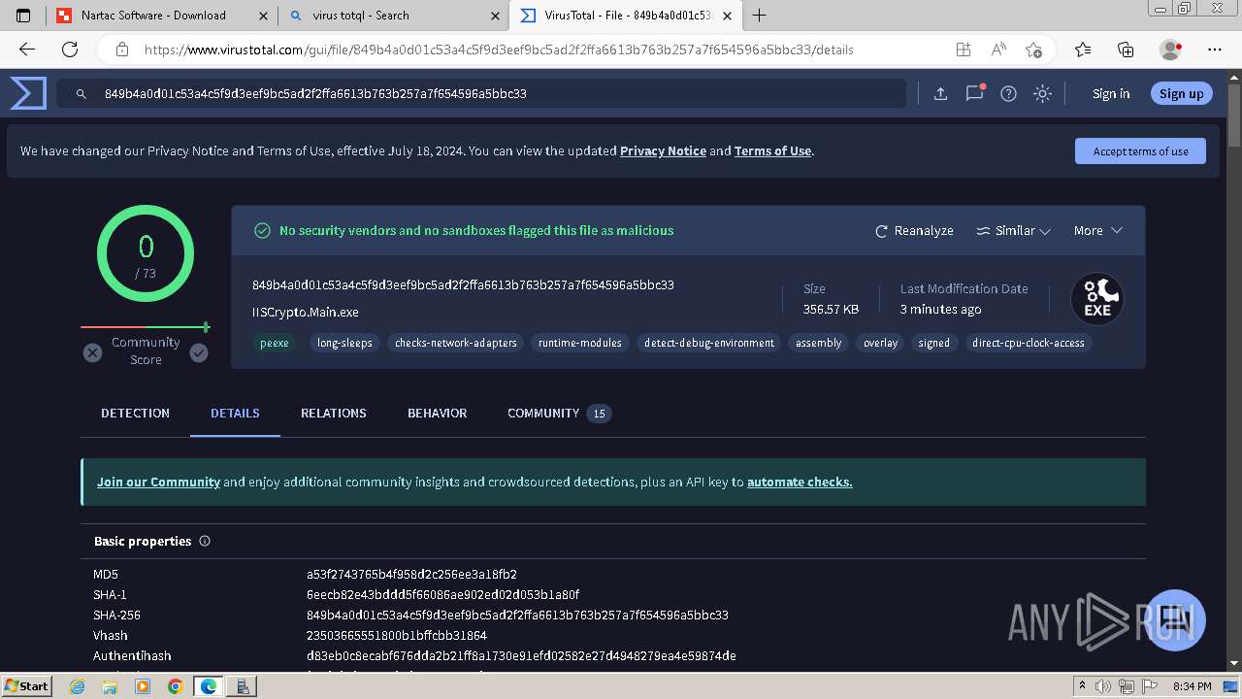The width and height of the screenshot is (1242, 699).
Task: Close the Nartac Software tab
Action: click(x=263, y=16)
